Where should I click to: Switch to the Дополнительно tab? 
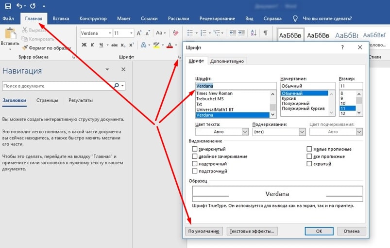coord(227,61)
